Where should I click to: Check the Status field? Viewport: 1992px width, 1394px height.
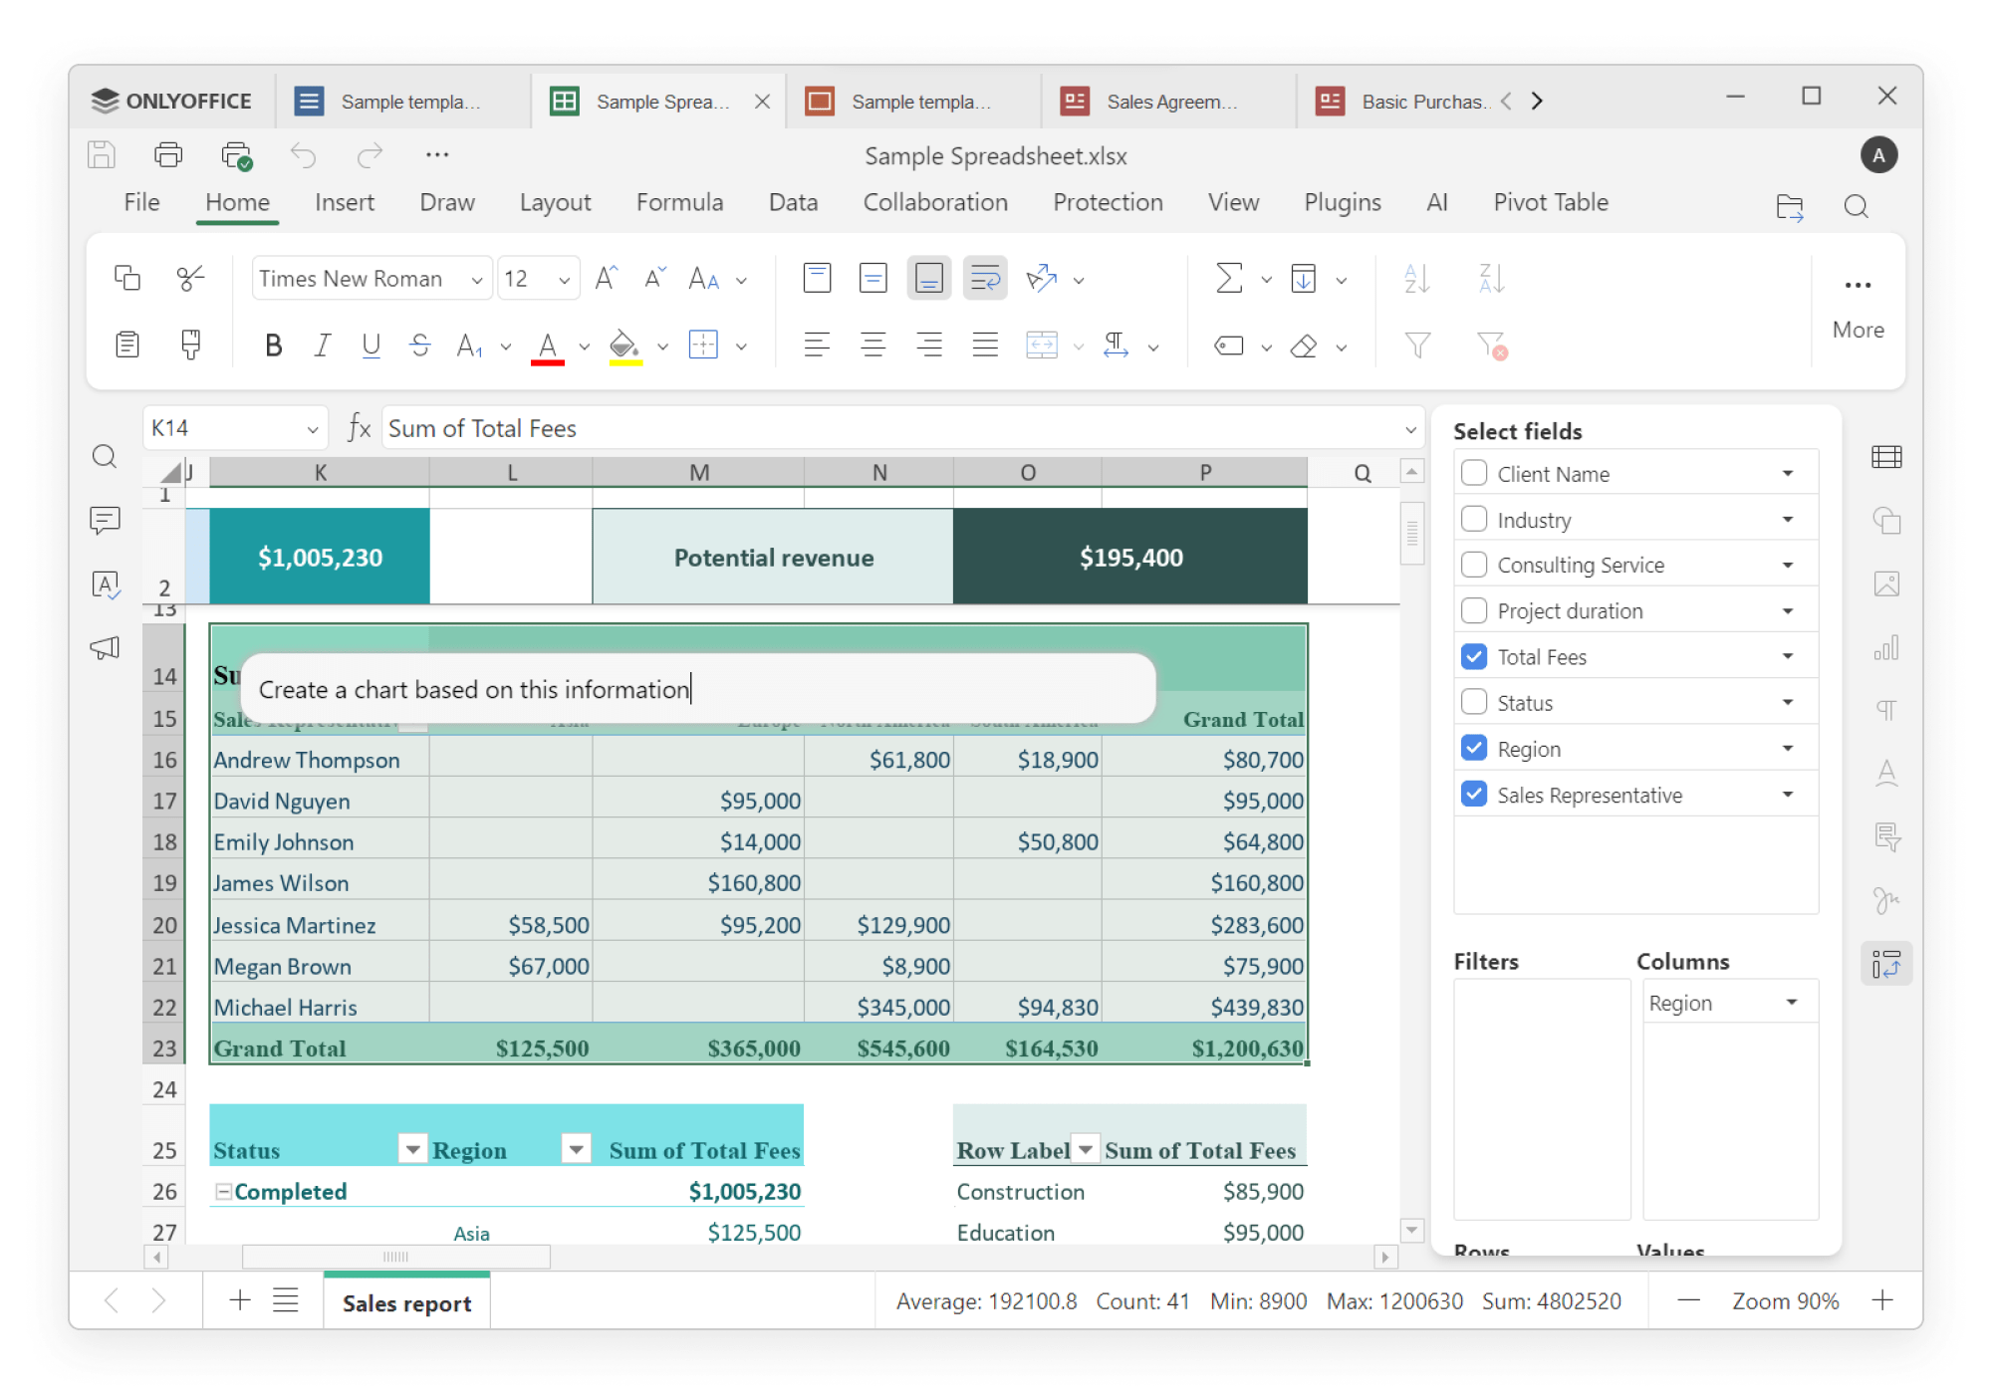click(1474, 702)
